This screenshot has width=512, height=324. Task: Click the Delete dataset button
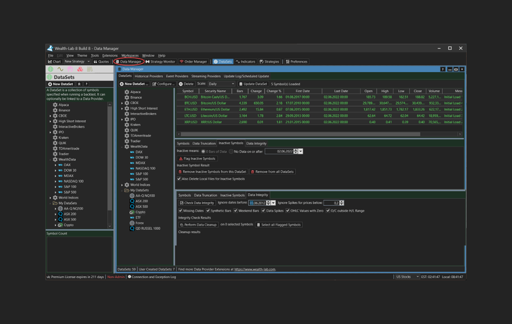tap(186, 84)
